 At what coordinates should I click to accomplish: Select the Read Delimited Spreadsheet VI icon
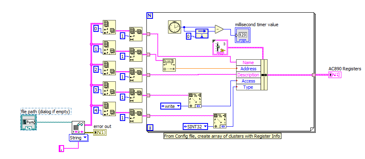click(78, 128)
